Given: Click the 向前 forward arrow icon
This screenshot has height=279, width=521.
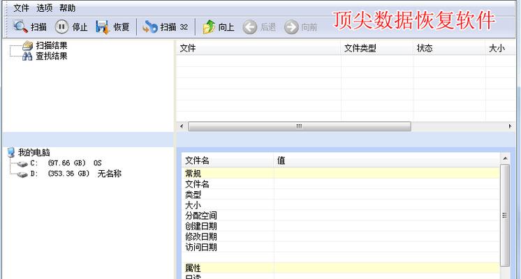Looking at the screenshot, I should click(x=291, y=27).
